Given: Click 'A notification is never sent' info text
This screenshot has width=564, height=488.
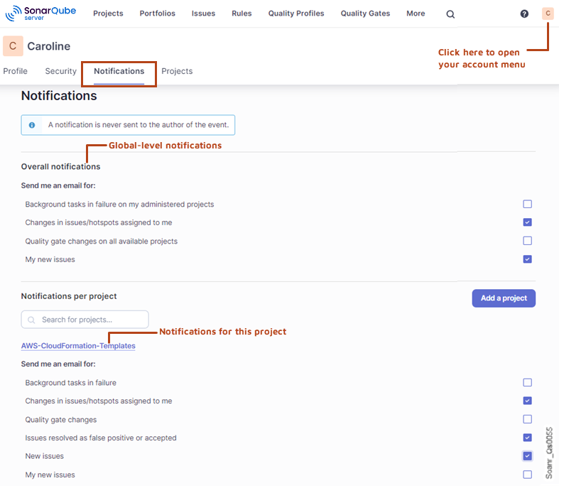Looking at the screenshot, I should click(x=139, y=126).
